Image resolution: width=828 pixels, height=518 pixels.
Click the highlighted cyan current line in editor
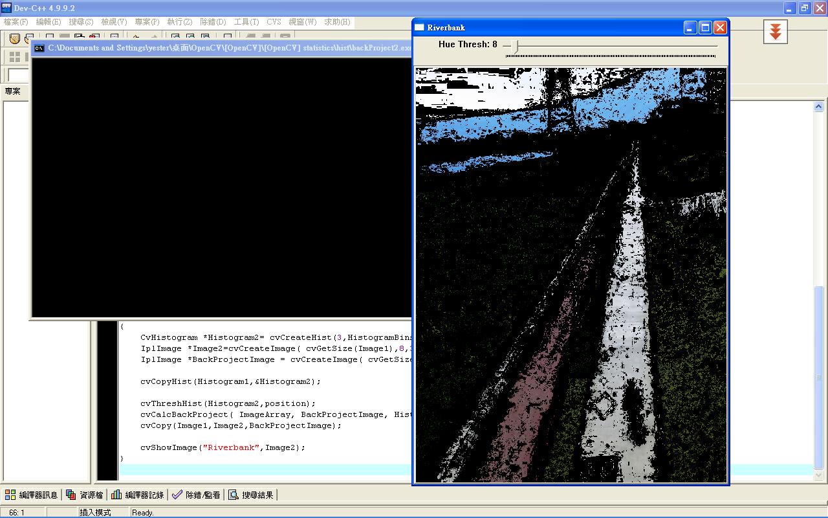265,469
